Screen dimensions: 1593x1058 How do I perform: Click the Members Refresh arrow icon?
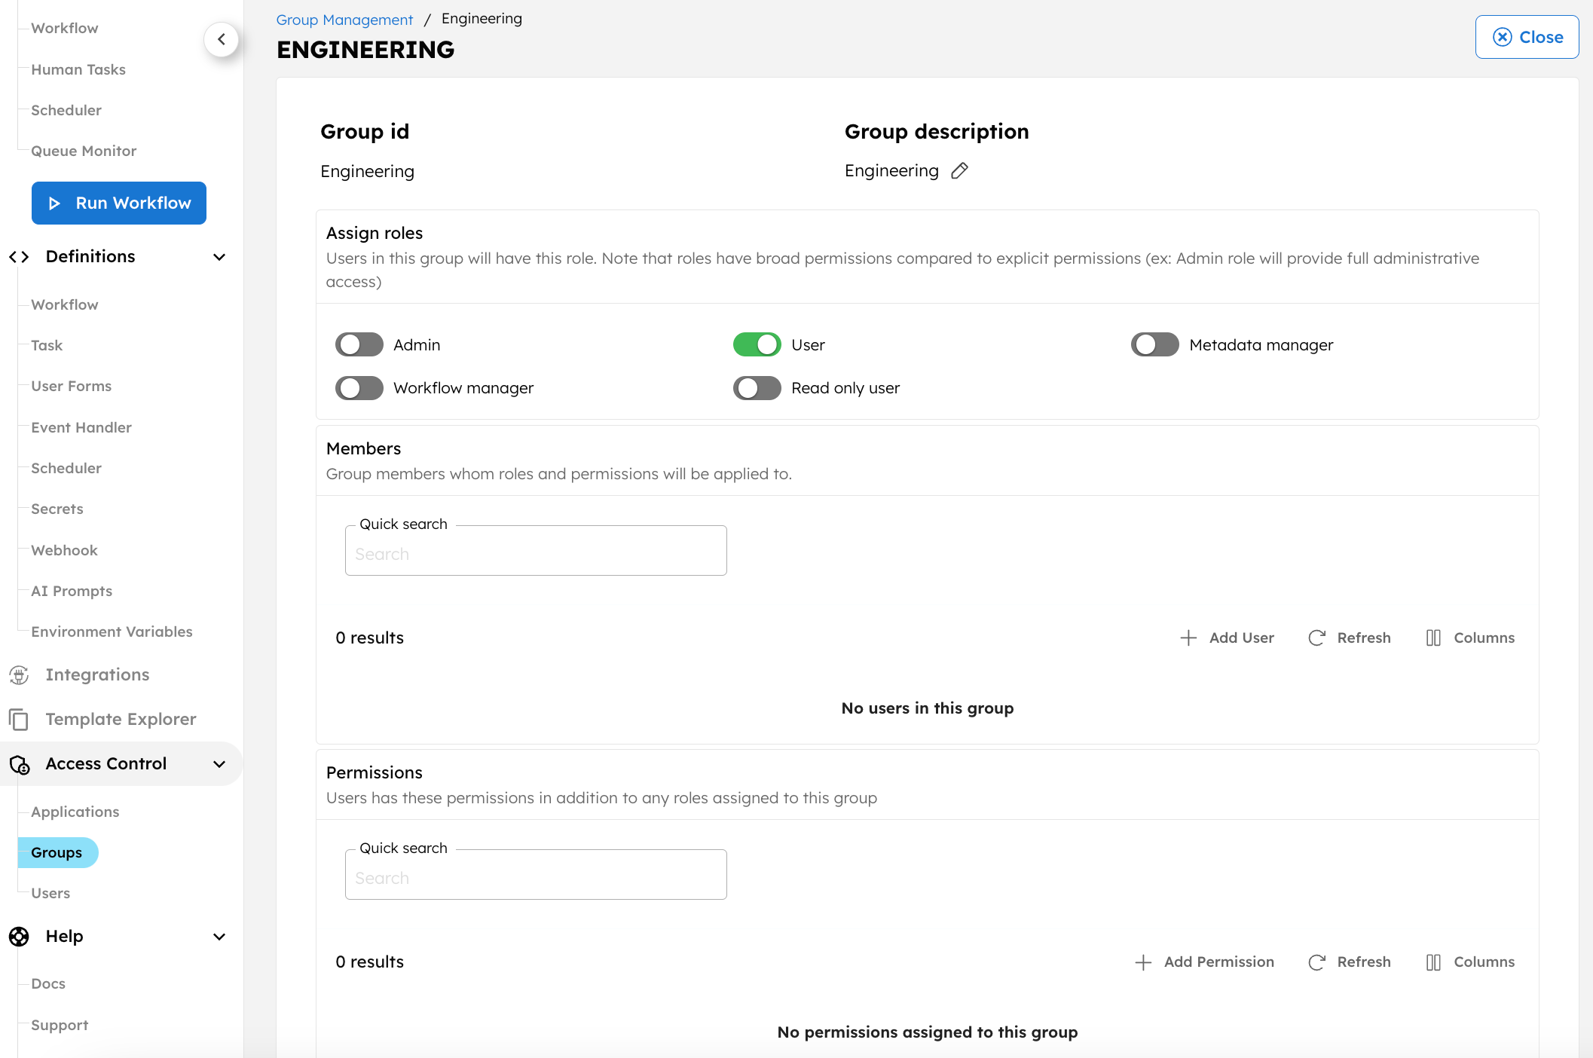pyautogui.click(x=1316, y=638)
